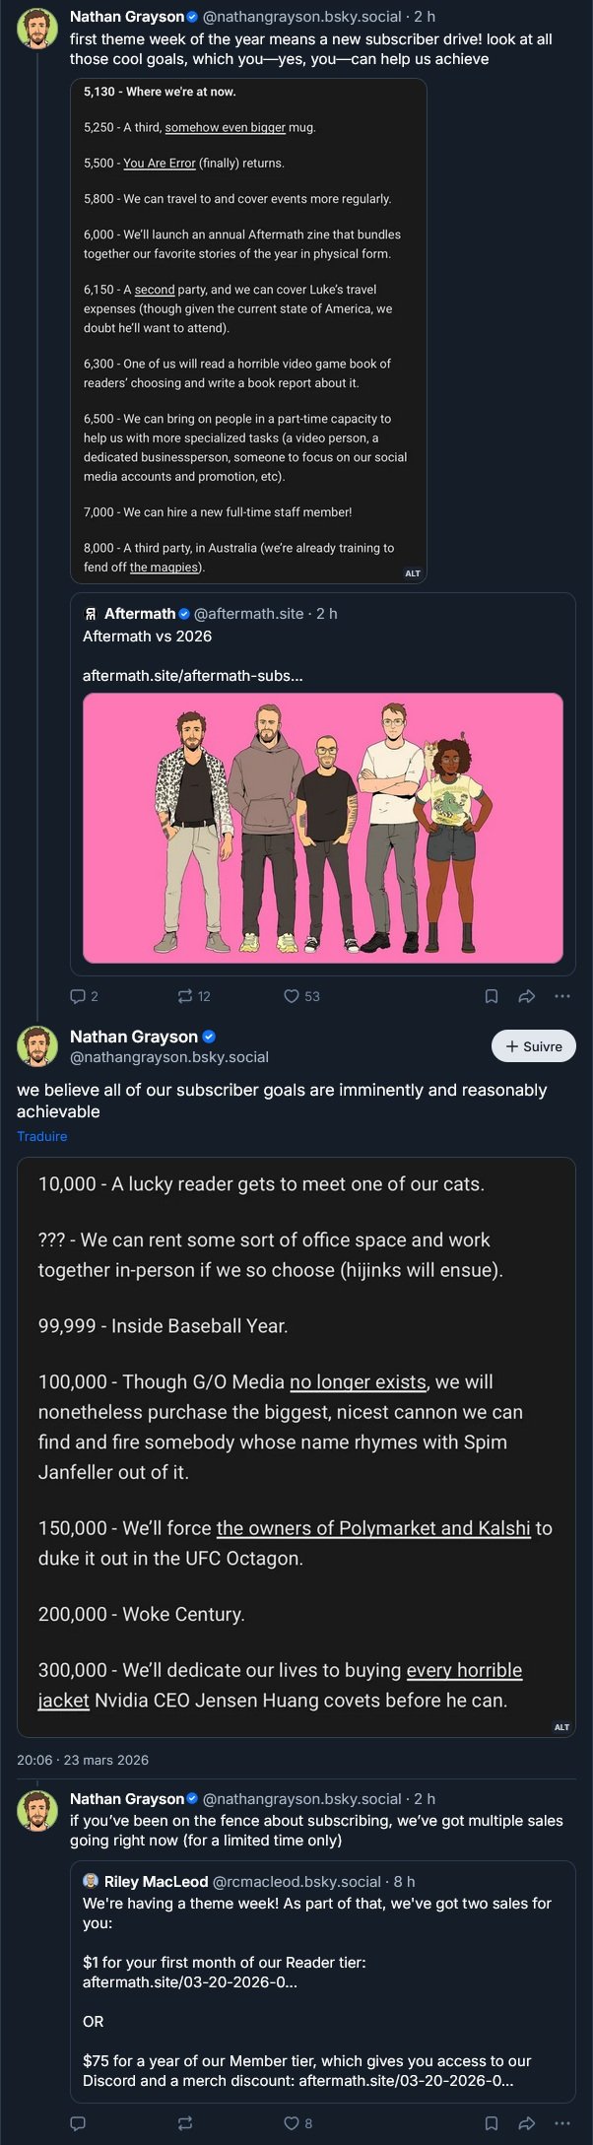
Task: Bookmark the subscriber drive post with 12 reposts
Action: coord(491,996)
